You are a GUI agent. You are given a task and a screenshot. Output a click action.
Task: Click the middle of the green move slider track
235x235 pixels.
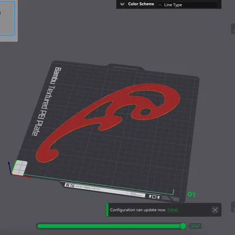click(x=110, y=226)
